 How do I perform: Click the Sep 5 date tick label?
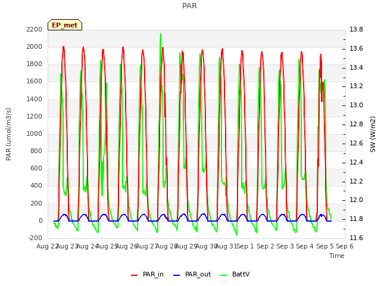coord(325,246)
